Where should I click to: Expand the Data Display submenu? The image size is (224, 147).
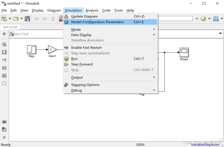click(110, 35)
